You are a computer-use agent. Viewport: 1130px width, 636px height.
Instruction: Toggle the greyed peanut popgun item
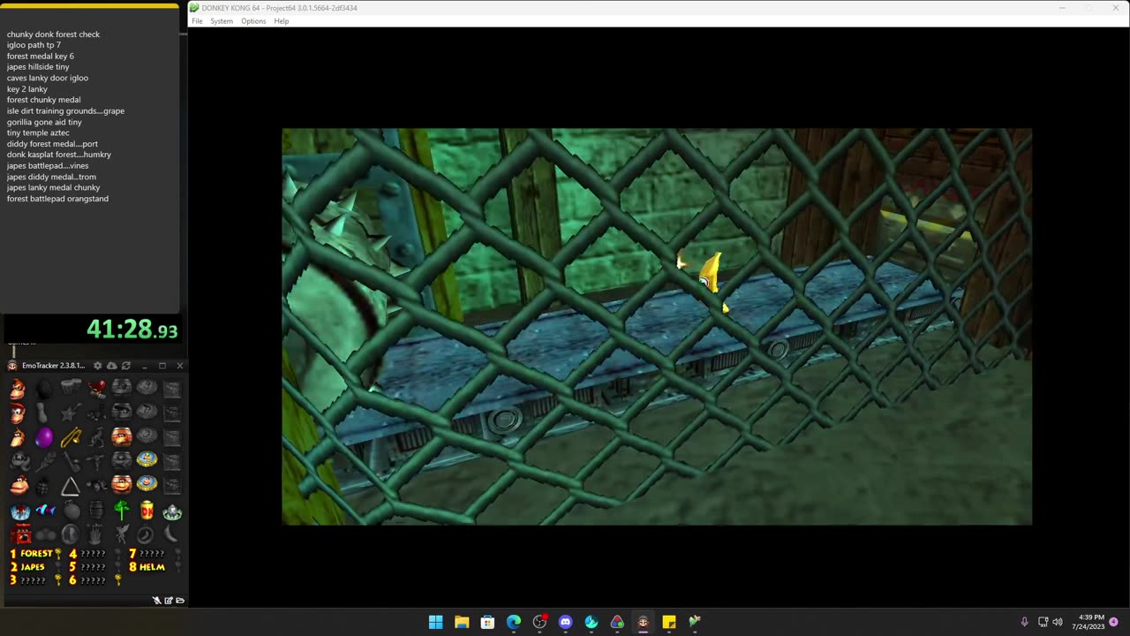(x=43, y=413)
